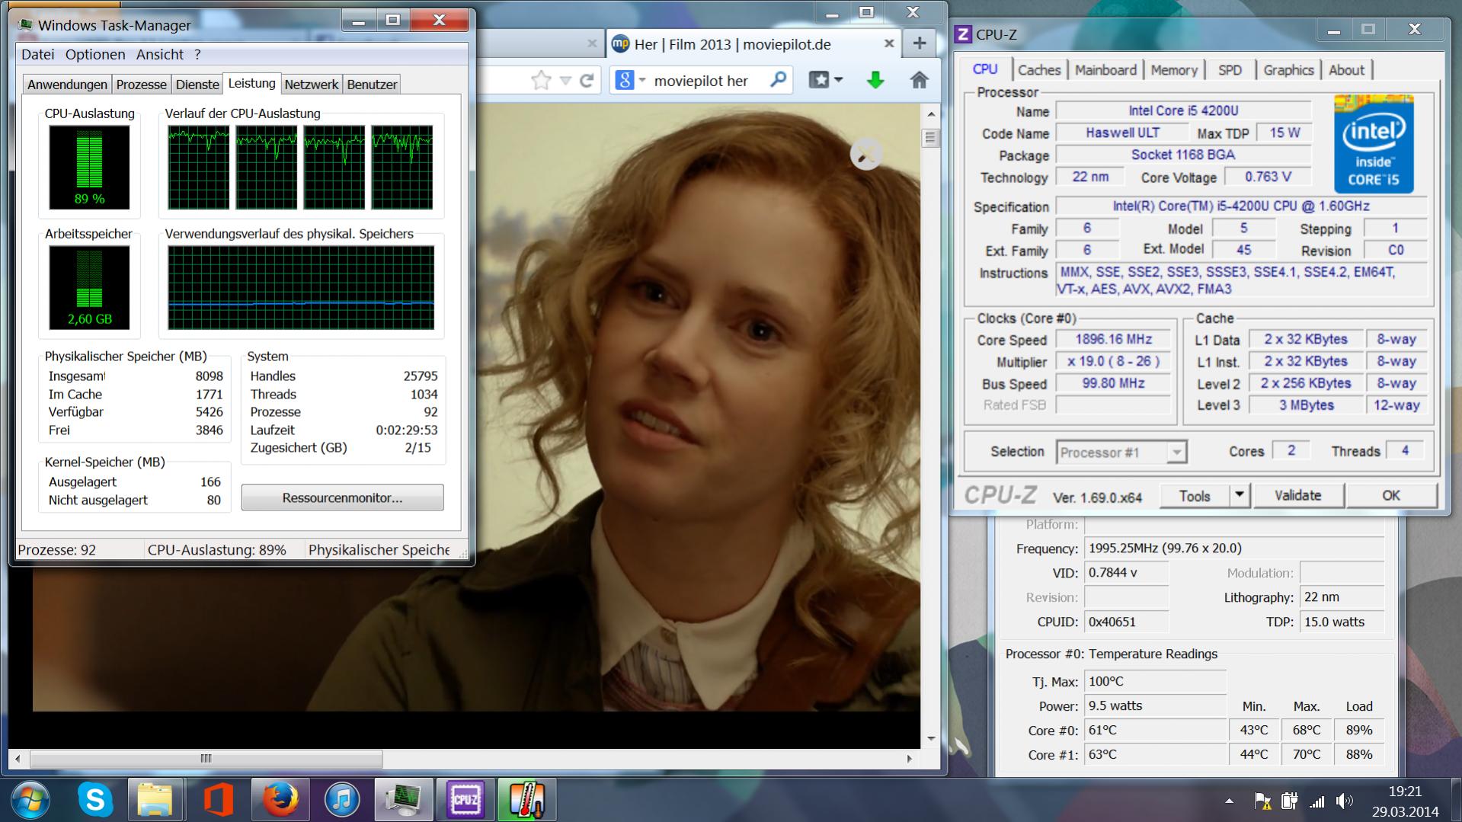Click the Validate button in CPU-Z
The height and width of the screenshot is (822, 1462).
point(1298,495)
